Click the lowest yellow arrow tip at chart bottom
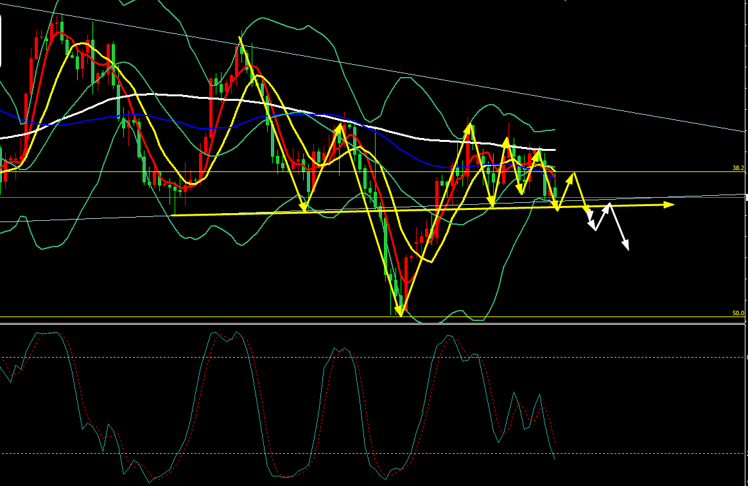748x486 pixels. [401, 315]
